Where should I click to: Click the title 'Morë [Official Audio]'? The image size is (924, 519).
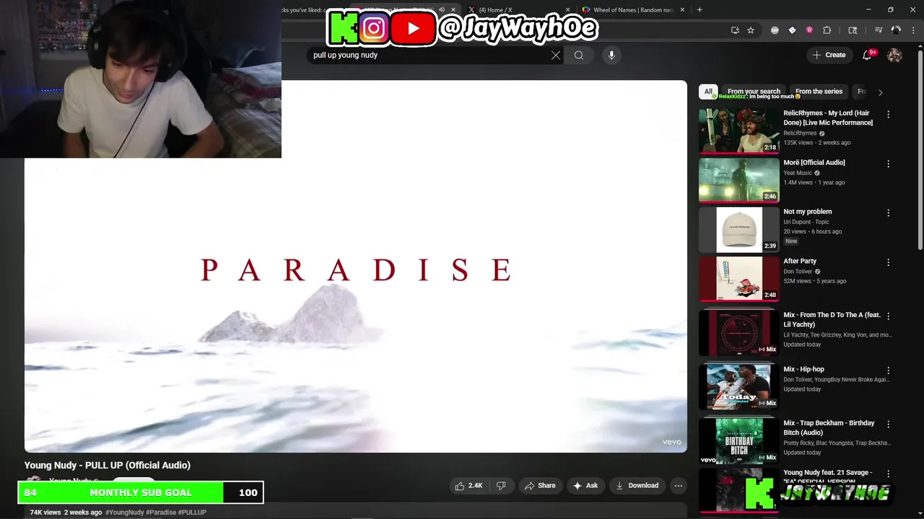click(x=814, y=162)
